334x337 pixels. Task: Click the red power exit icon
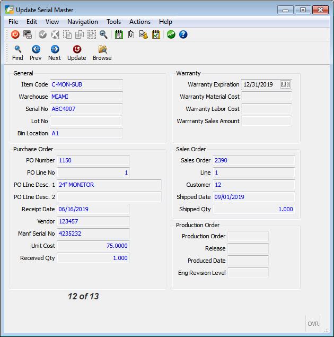(15, 34)
